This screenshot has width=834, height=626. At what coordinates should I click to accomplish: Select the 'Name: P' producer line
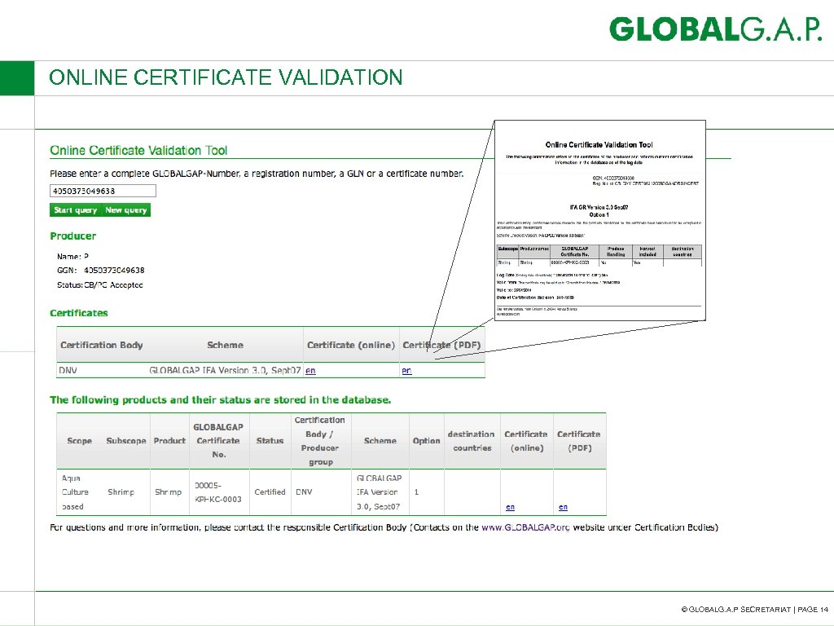72,257
